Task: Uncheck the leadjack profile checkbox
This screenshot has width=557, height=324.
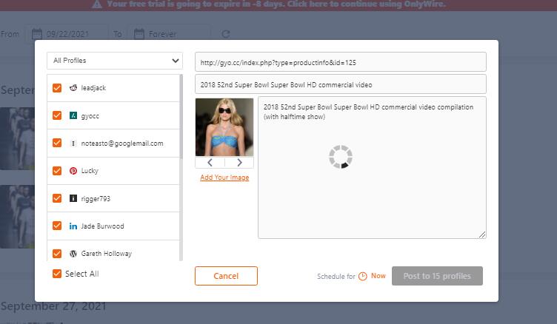Action: 57,88
